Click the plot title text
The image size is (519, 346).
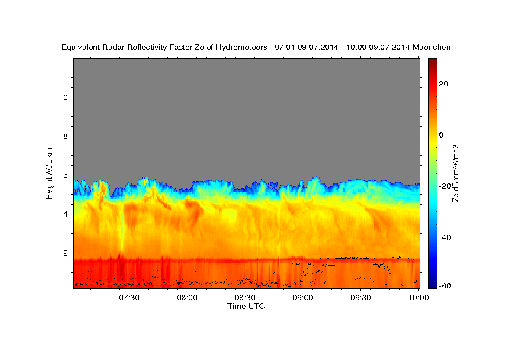coord(256,47)
